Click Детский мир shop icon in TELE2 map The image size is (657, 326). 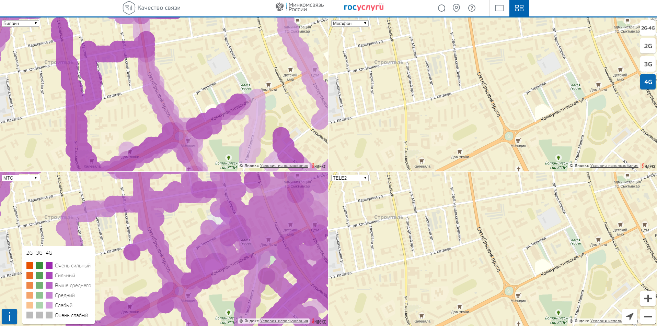click(x=620, y=225)
